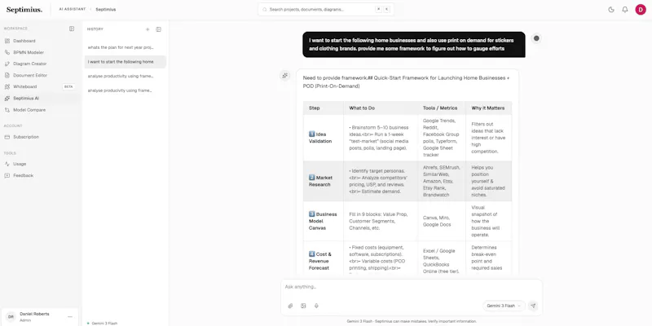Open chat 'whats the plan for next year'
Image resolution: width=652 pixels, height=326 pixels.
pos(125,47)
